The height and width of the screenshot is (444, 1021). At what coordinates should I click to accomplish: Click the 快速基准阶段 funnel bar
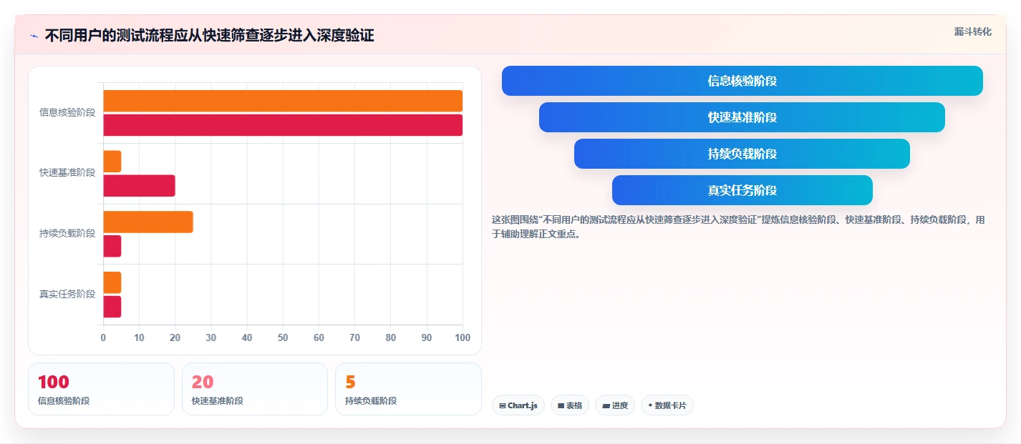point(742,117)
